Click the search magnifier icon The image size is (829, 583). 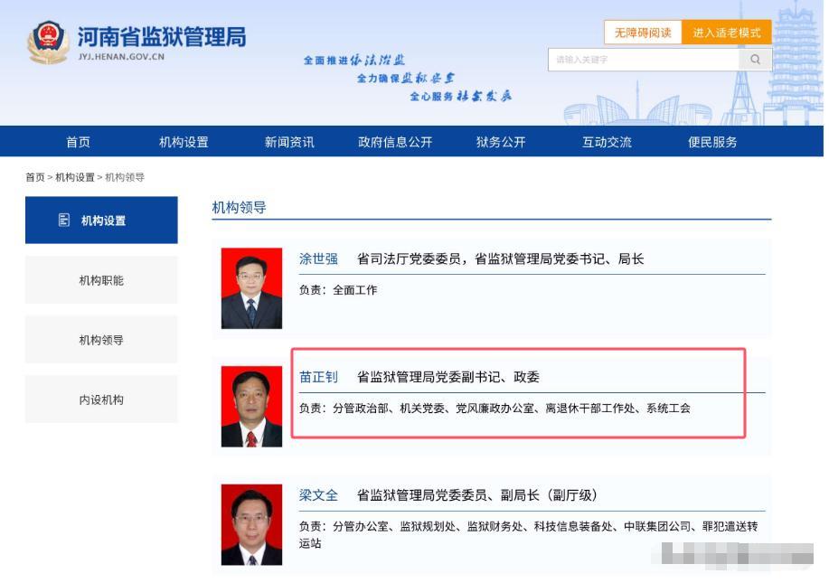pyautogui.click(x=756, y=60)
